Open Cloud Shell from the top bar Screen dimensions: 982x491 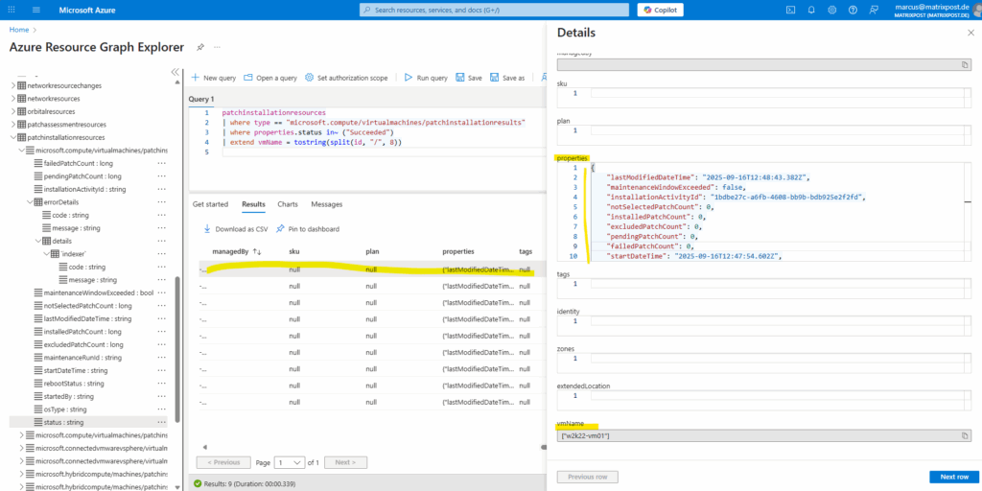[x=791, y=10]
